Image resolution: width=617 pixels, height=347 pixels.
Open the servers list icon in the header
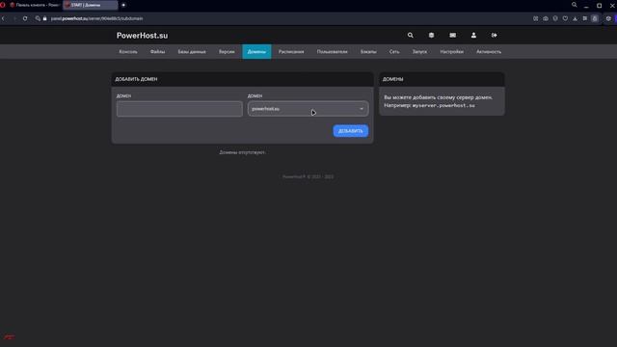click(431, 36)
